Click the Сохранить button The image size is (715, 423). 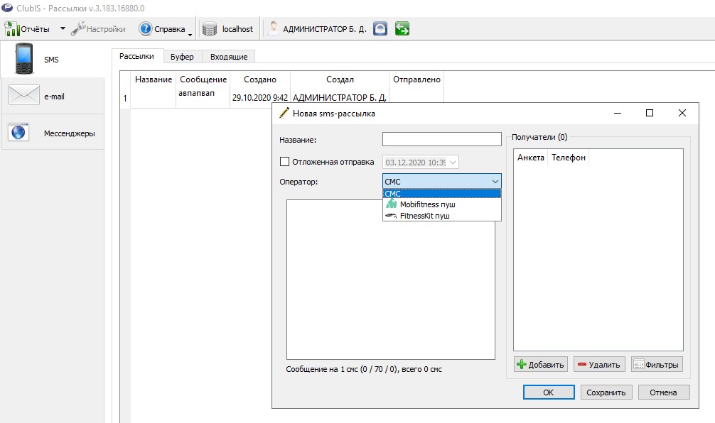606,392
